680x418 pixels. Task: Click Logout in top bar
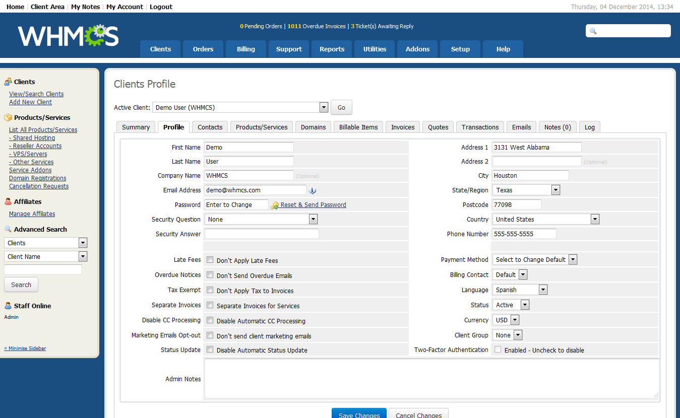point(161,7)
